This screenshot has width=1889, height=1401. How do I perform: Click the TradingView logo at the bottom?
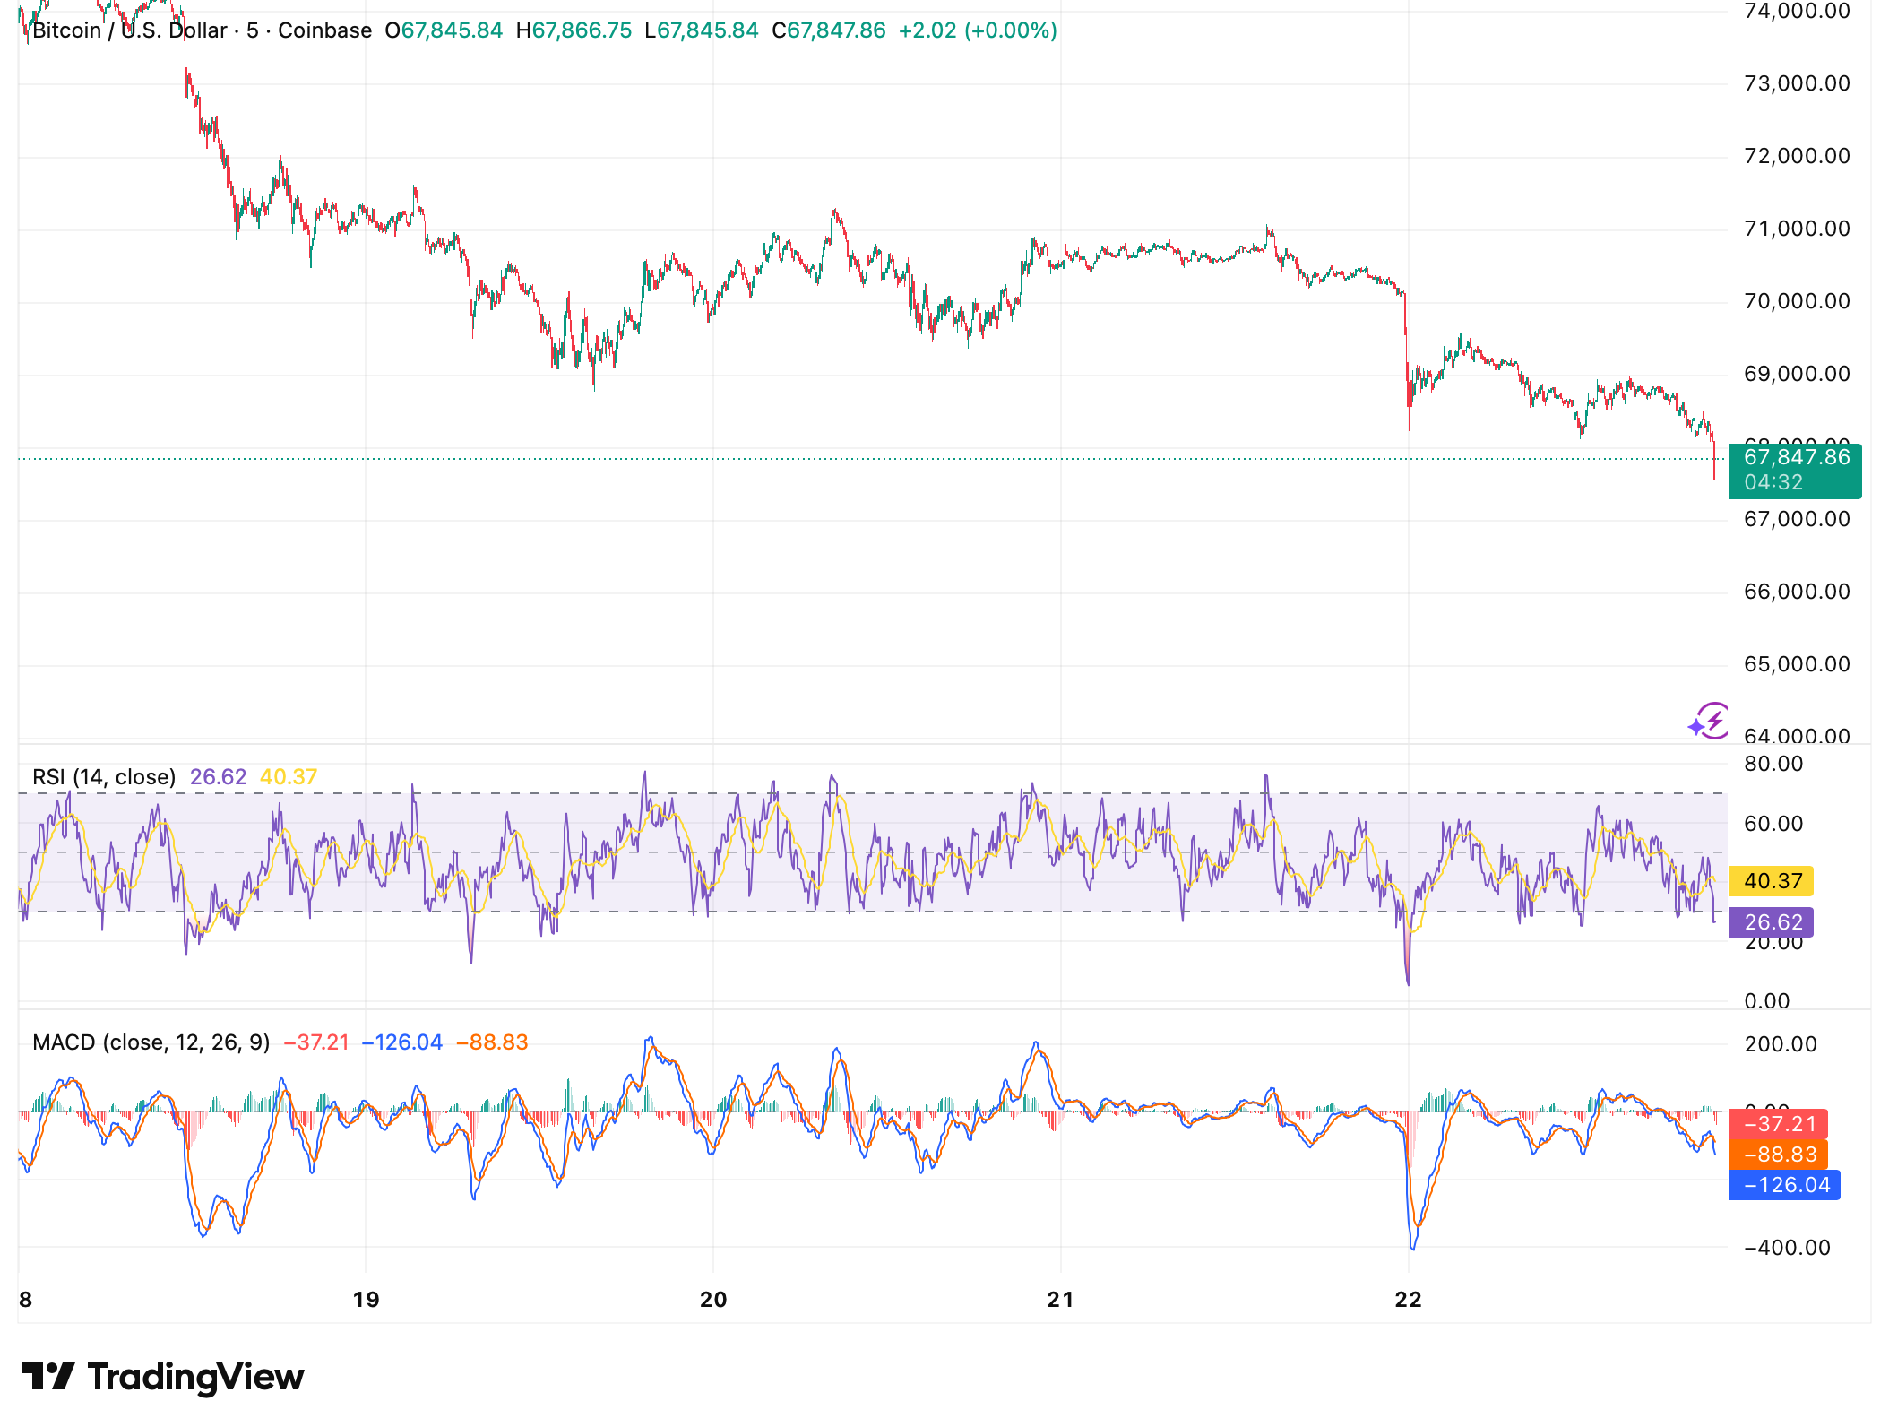click(164, 1378)
